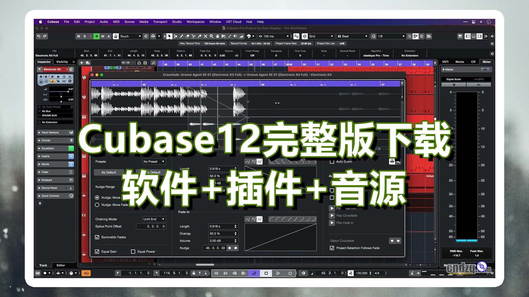The image size is (529, 297).
Task: Toggle the Write automation W button
Action: [x=102, y=36]
